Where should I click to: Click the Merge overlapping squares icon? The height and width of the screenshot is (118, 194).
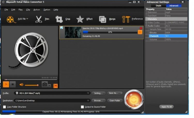(103, 19)
